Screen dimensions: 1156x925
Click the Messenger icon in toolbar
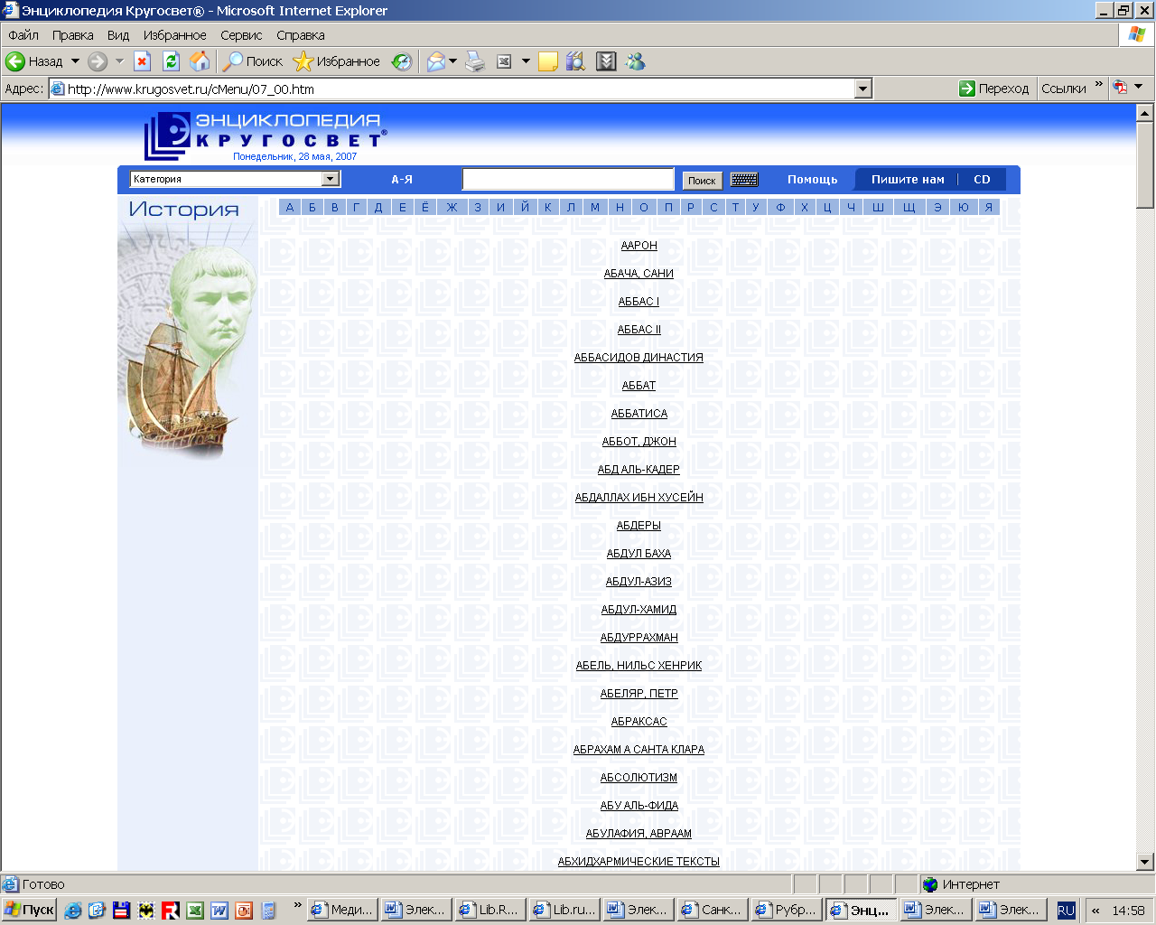click(636, 61)
